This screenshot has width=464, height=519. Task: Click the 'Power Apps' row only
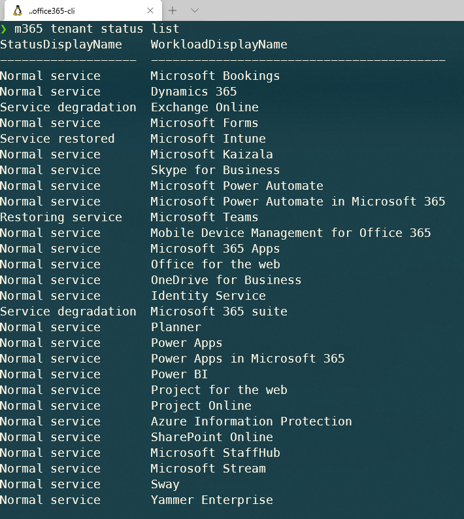pos(186,343)
